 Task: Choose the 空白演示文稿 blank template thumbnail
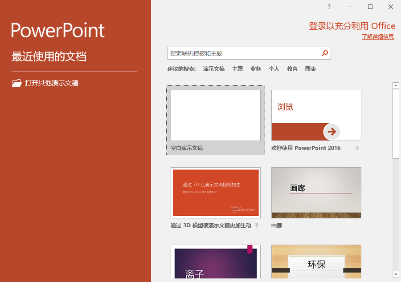point(216,115)
